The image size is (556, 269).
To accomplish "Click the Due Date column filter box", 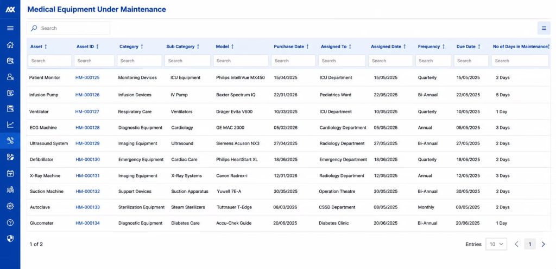I will point(471,61).
